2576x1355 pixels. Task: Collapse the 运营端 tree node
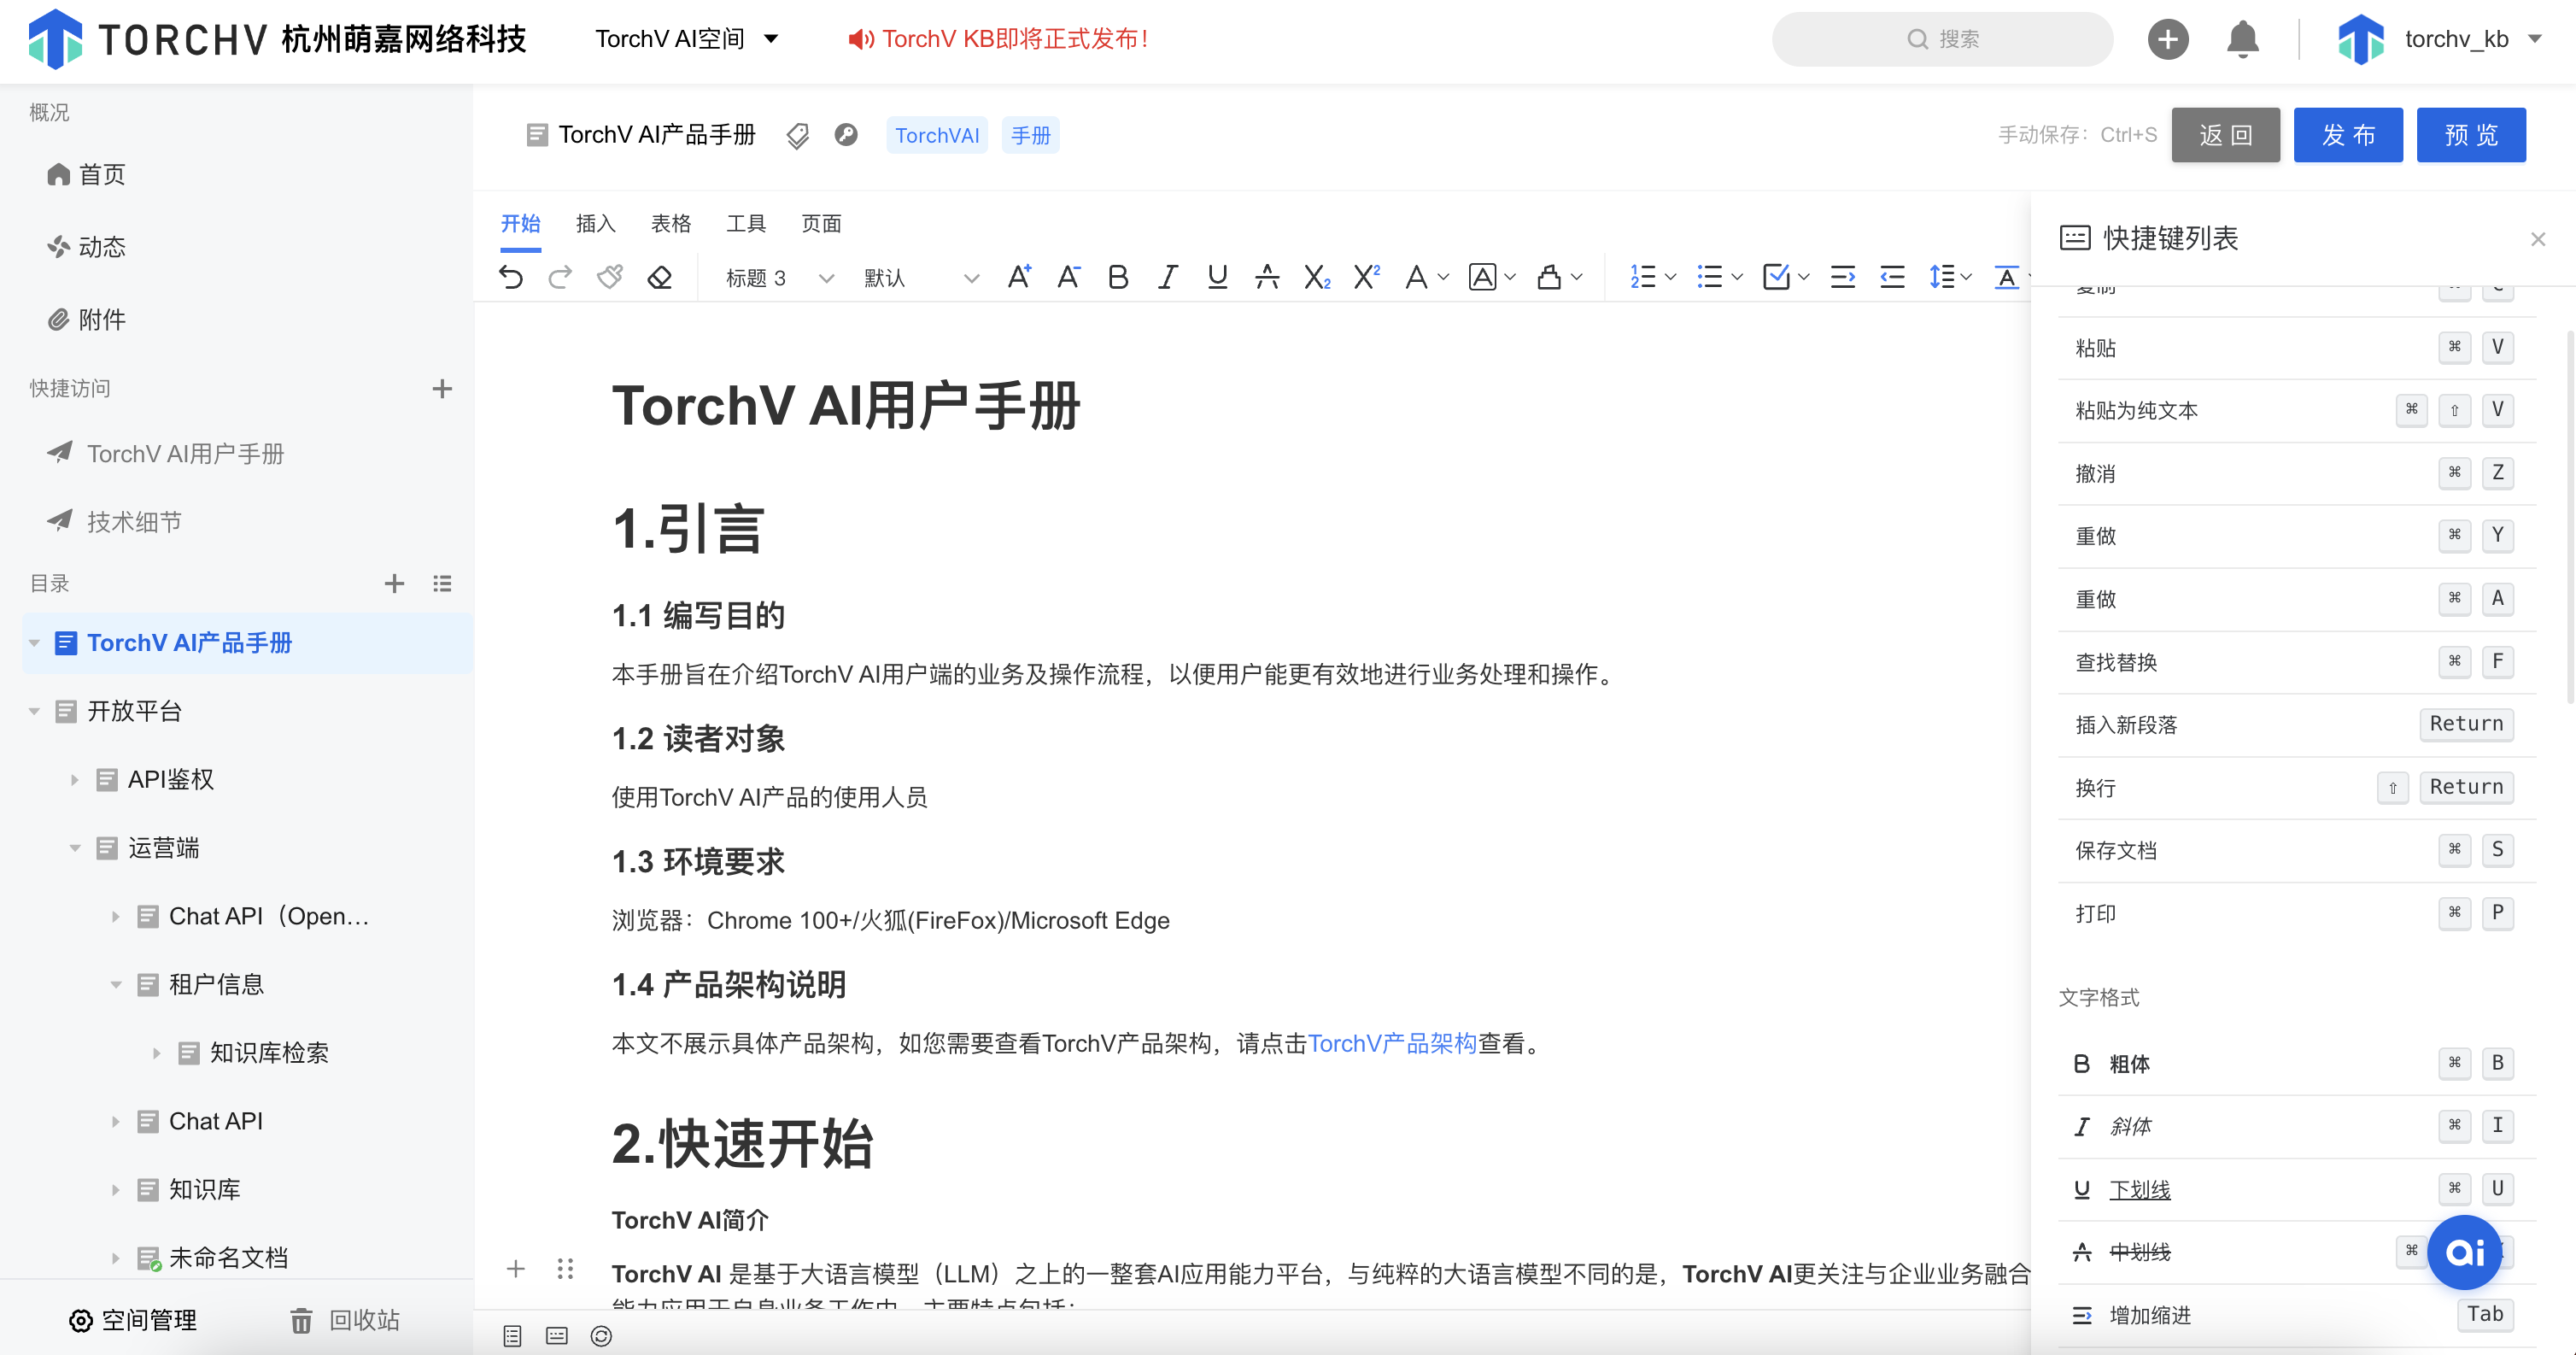click(x=74, y=848)
